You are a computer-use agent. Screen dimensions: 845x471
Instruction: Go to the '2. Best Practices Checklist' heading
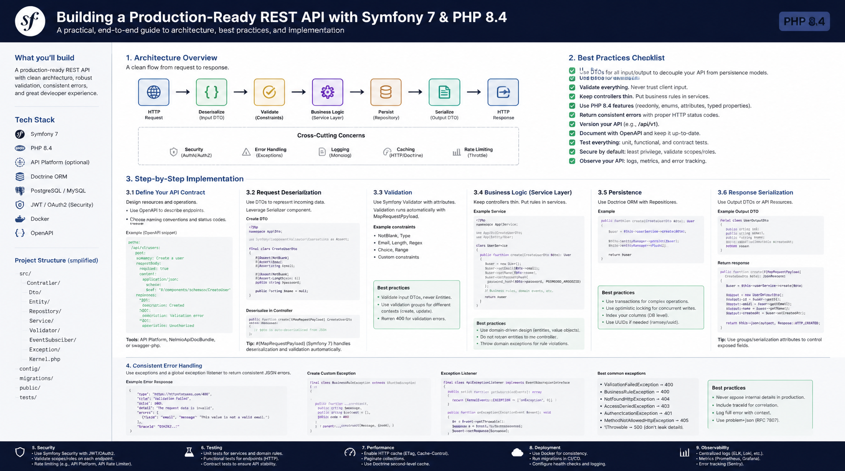pyautogui.click(x=617, y=58)
